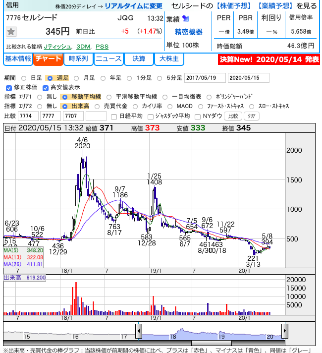Click the 比較 compare button
This screenshot has height=353, width=322.
point(233,116)
